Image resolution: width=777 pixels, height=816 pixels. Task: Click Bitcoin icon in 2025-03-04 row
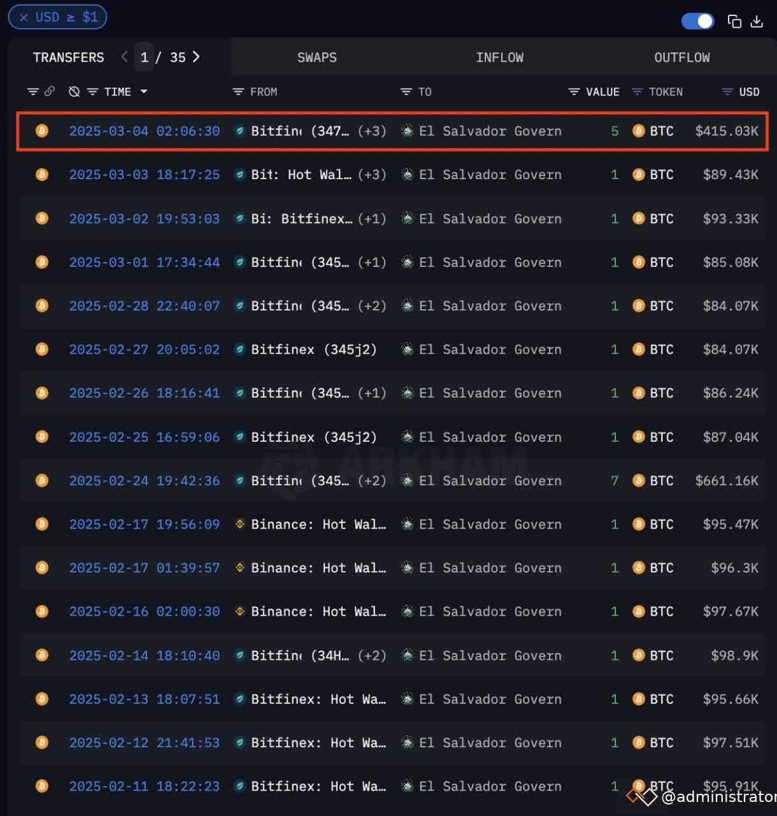click(42, 131)
